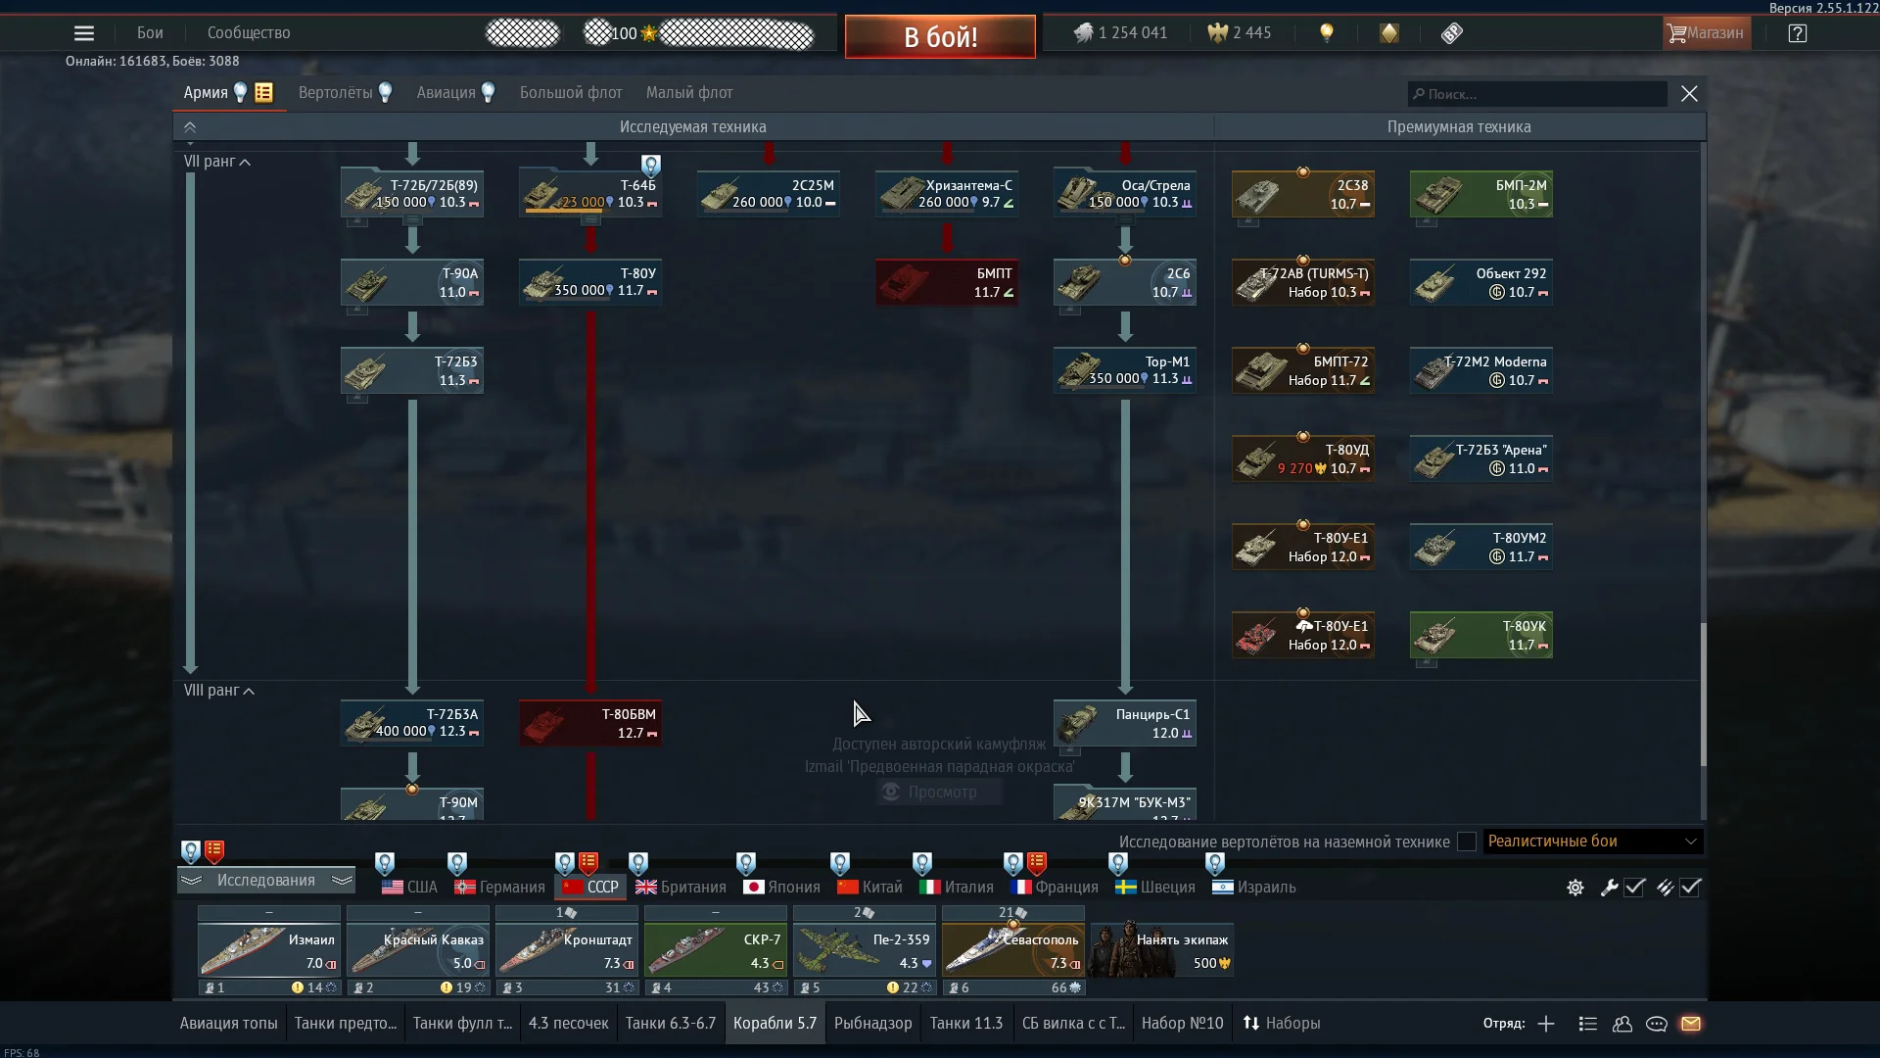
Task: Select the Рыбнадзор preset
Action: [873, 1024]
